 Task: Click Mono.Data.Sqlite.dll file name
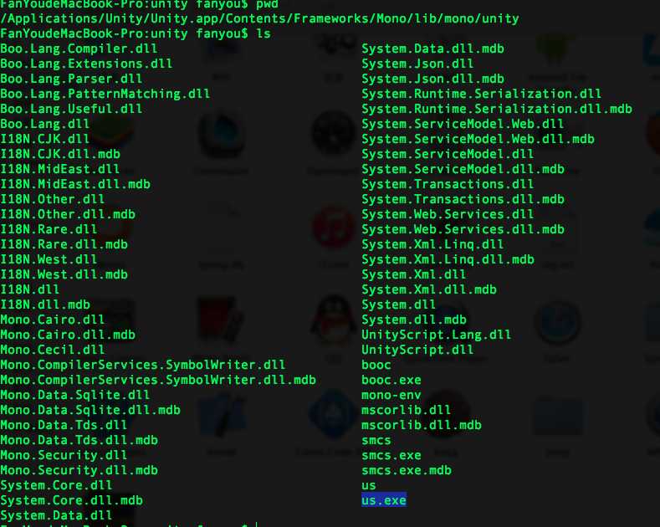(75, 395)
